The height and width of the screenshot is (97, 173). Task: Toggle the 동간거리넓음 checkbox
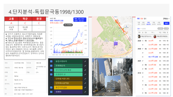[x=51, y=87]
